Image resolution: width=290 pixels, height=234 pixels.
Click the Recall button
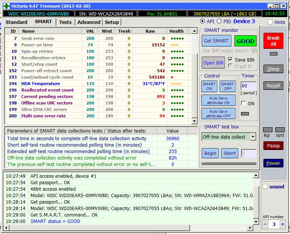tap(273, 86)
